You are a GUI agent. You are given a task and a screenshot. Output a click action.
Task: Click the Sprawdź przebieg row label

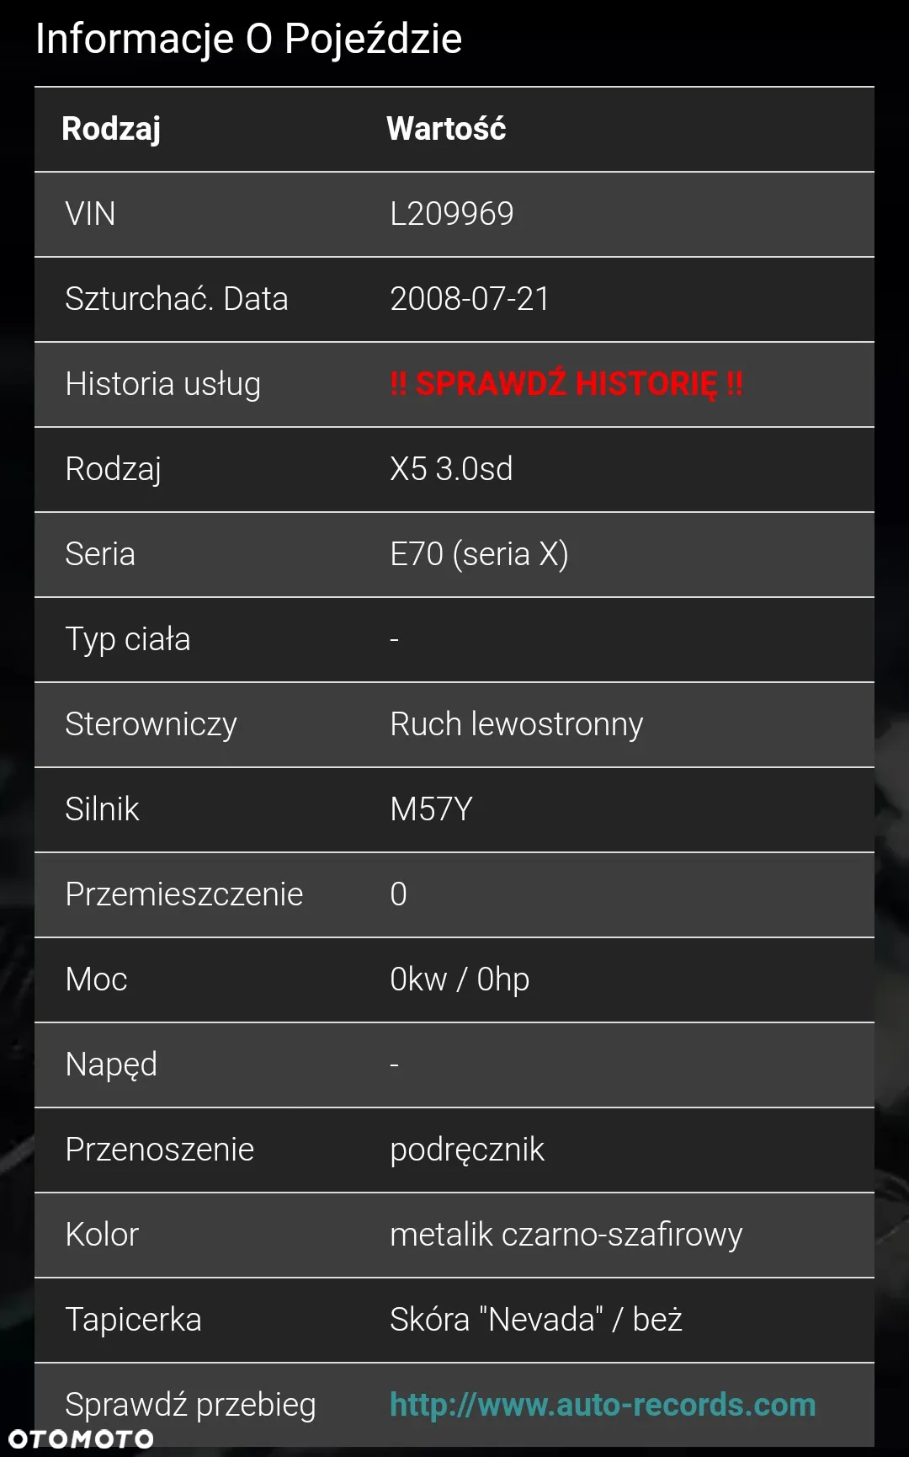coord(191,1405)
